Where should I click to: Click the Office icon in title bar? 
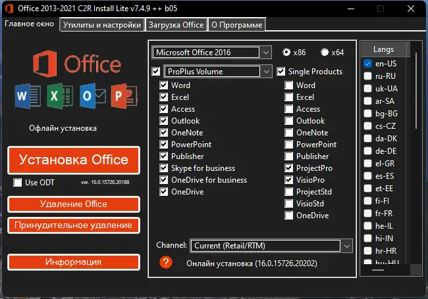pos(9,9)
